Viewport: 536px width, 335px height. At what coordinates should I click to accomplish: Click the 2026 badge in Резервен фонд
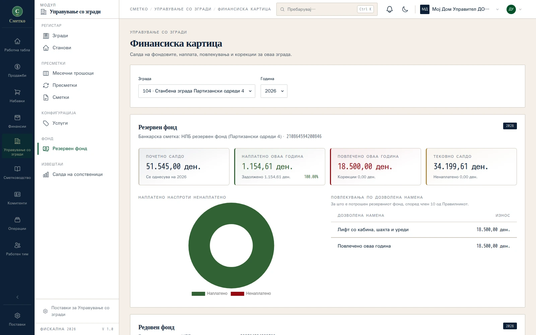coord(510,126)
